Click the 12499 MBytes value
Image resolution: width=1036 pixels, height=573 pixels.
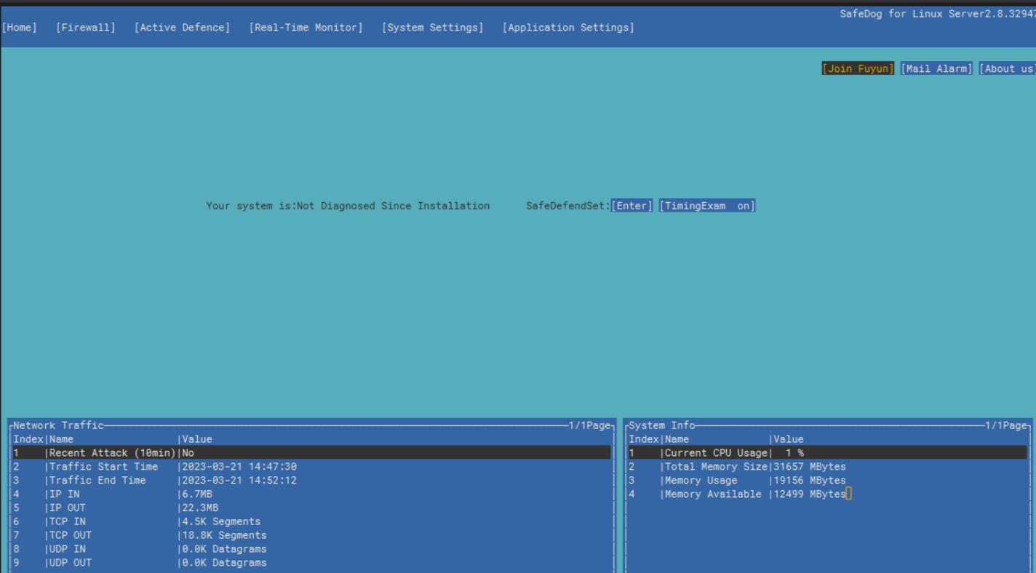tap(810, 494)
